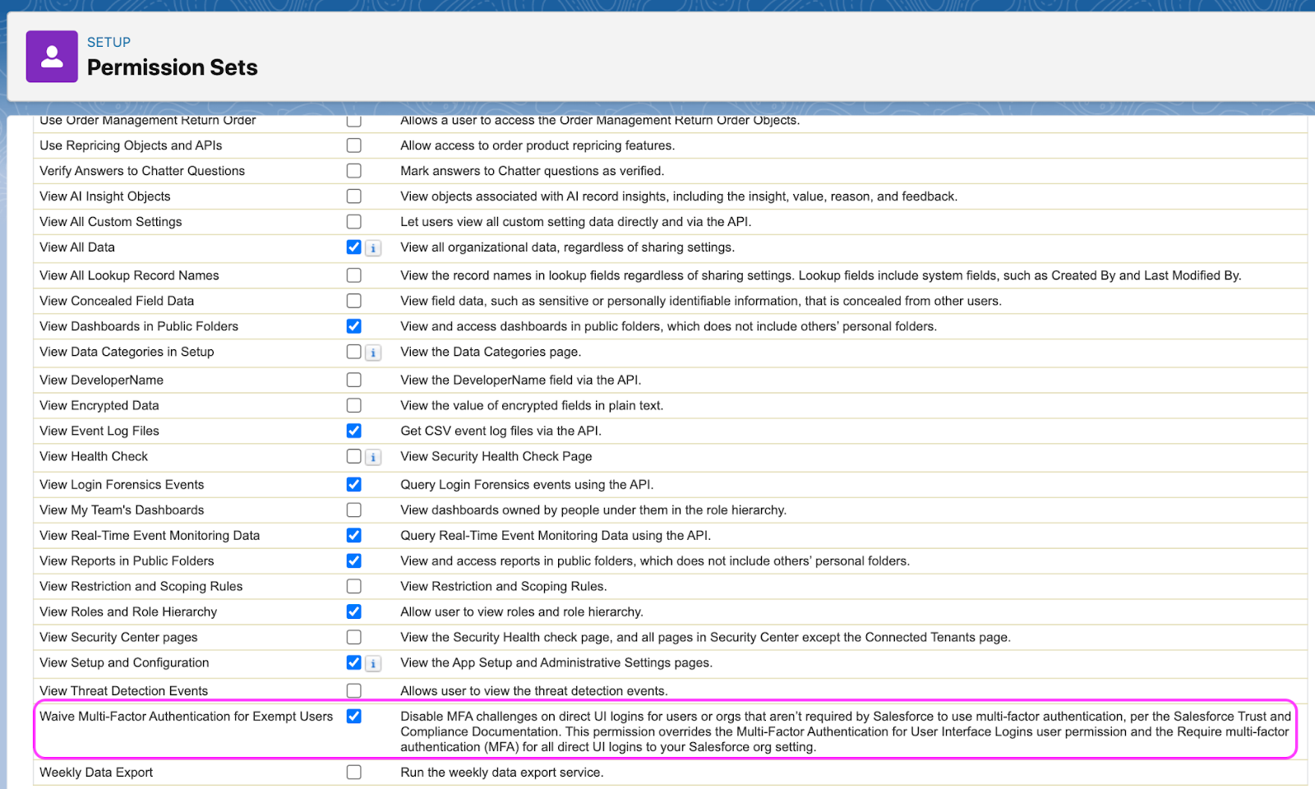Click the Permission Sets page heading
The width and height of the screenshot is (1315, 789).
[x=173, y=67]
